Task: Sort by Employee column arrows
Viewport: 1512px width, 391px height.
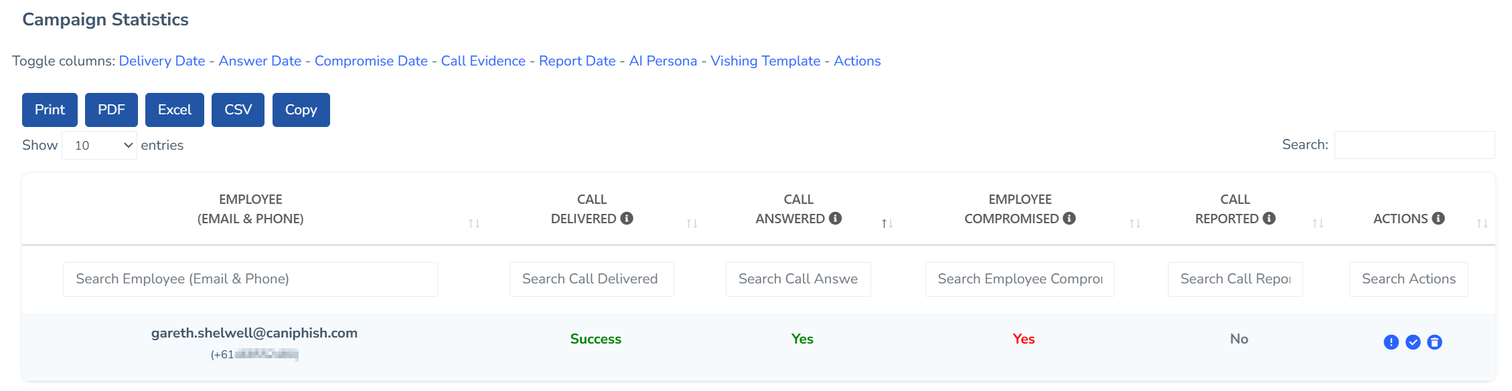Action: [474, 223]
